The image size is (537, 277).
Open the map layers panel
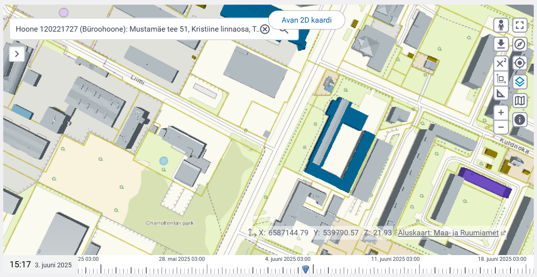point(520,82)
